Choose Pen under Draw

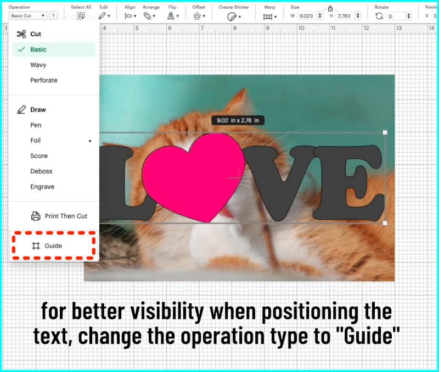36,125
